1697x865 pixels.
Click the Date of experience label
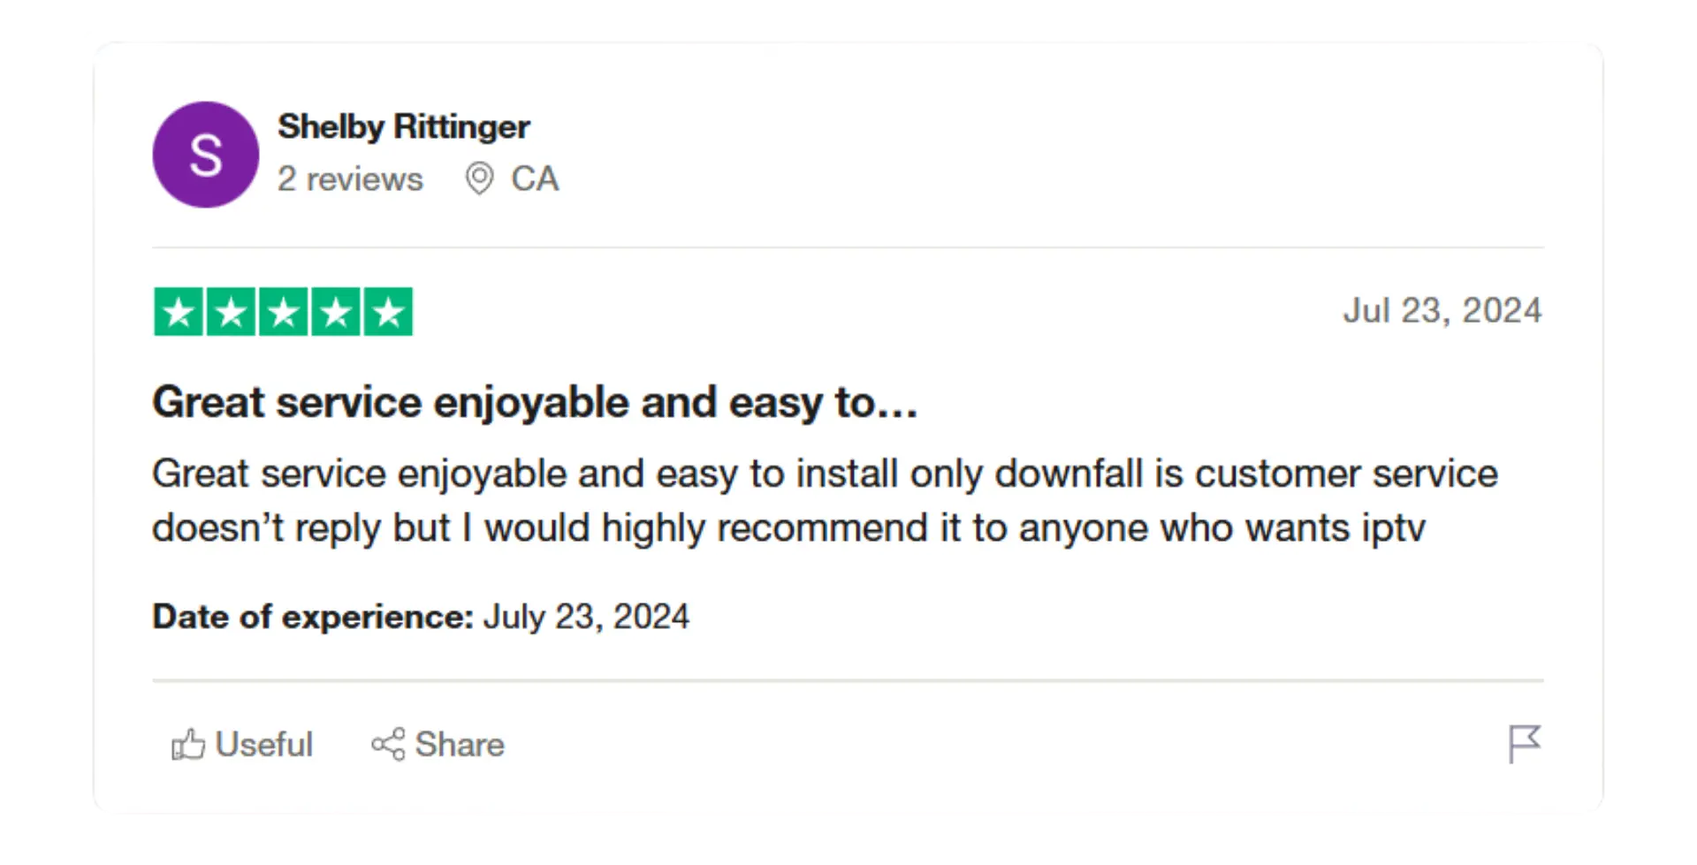point(313,617)
